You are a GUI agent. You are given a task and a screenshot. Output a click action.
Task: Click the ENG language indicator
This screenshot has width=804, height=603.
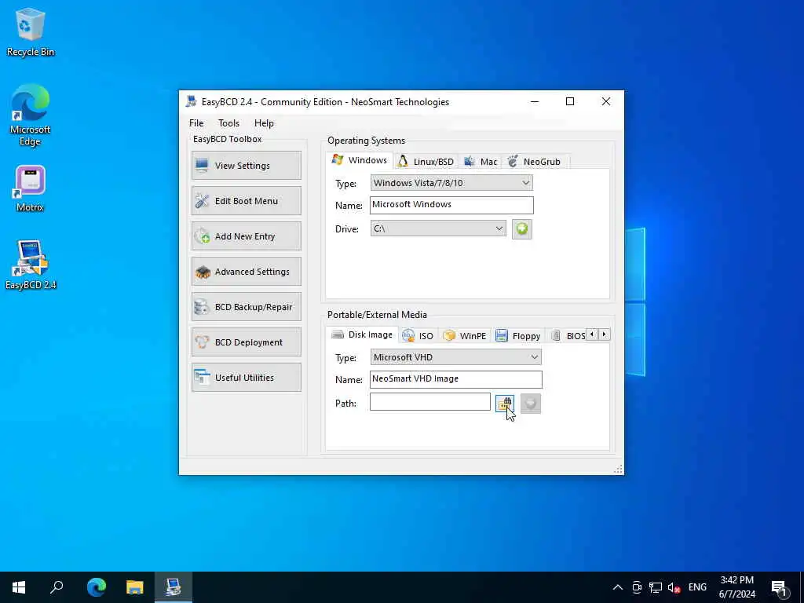[697, 587]
